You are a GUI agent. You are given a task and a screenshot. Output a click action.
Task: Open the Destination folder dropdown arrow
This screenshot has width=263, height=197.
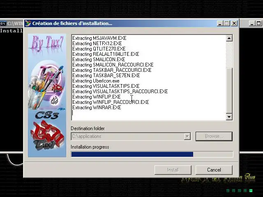[x=187, y=136]
